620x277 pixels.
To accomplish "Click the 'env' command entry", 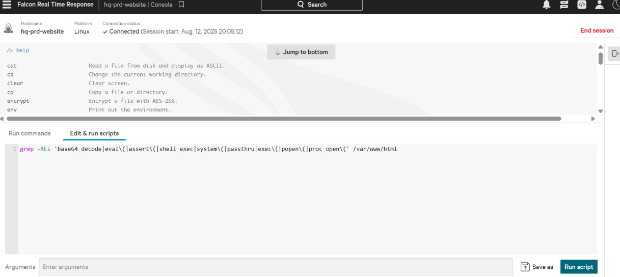I will [12, 109].
